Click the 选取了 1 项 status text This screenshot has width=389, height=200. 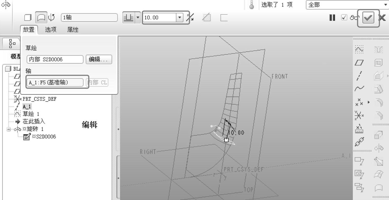(277, 5)
